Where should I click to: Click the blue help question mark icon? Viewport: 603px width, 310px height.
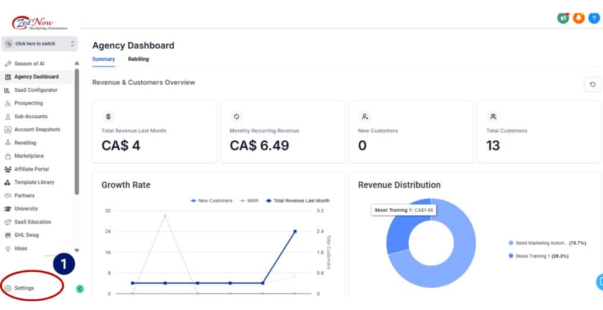pyautogui.click(x=594, y=18)
